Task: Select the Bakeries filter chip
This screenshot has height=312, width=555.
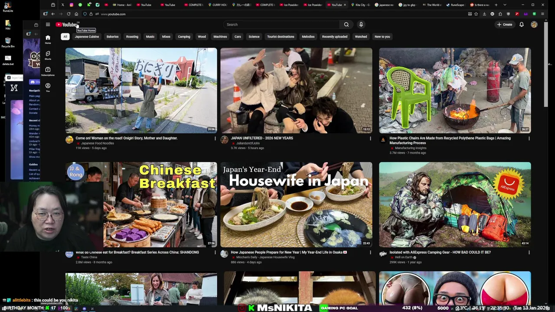Action: (x=112, y=37)
